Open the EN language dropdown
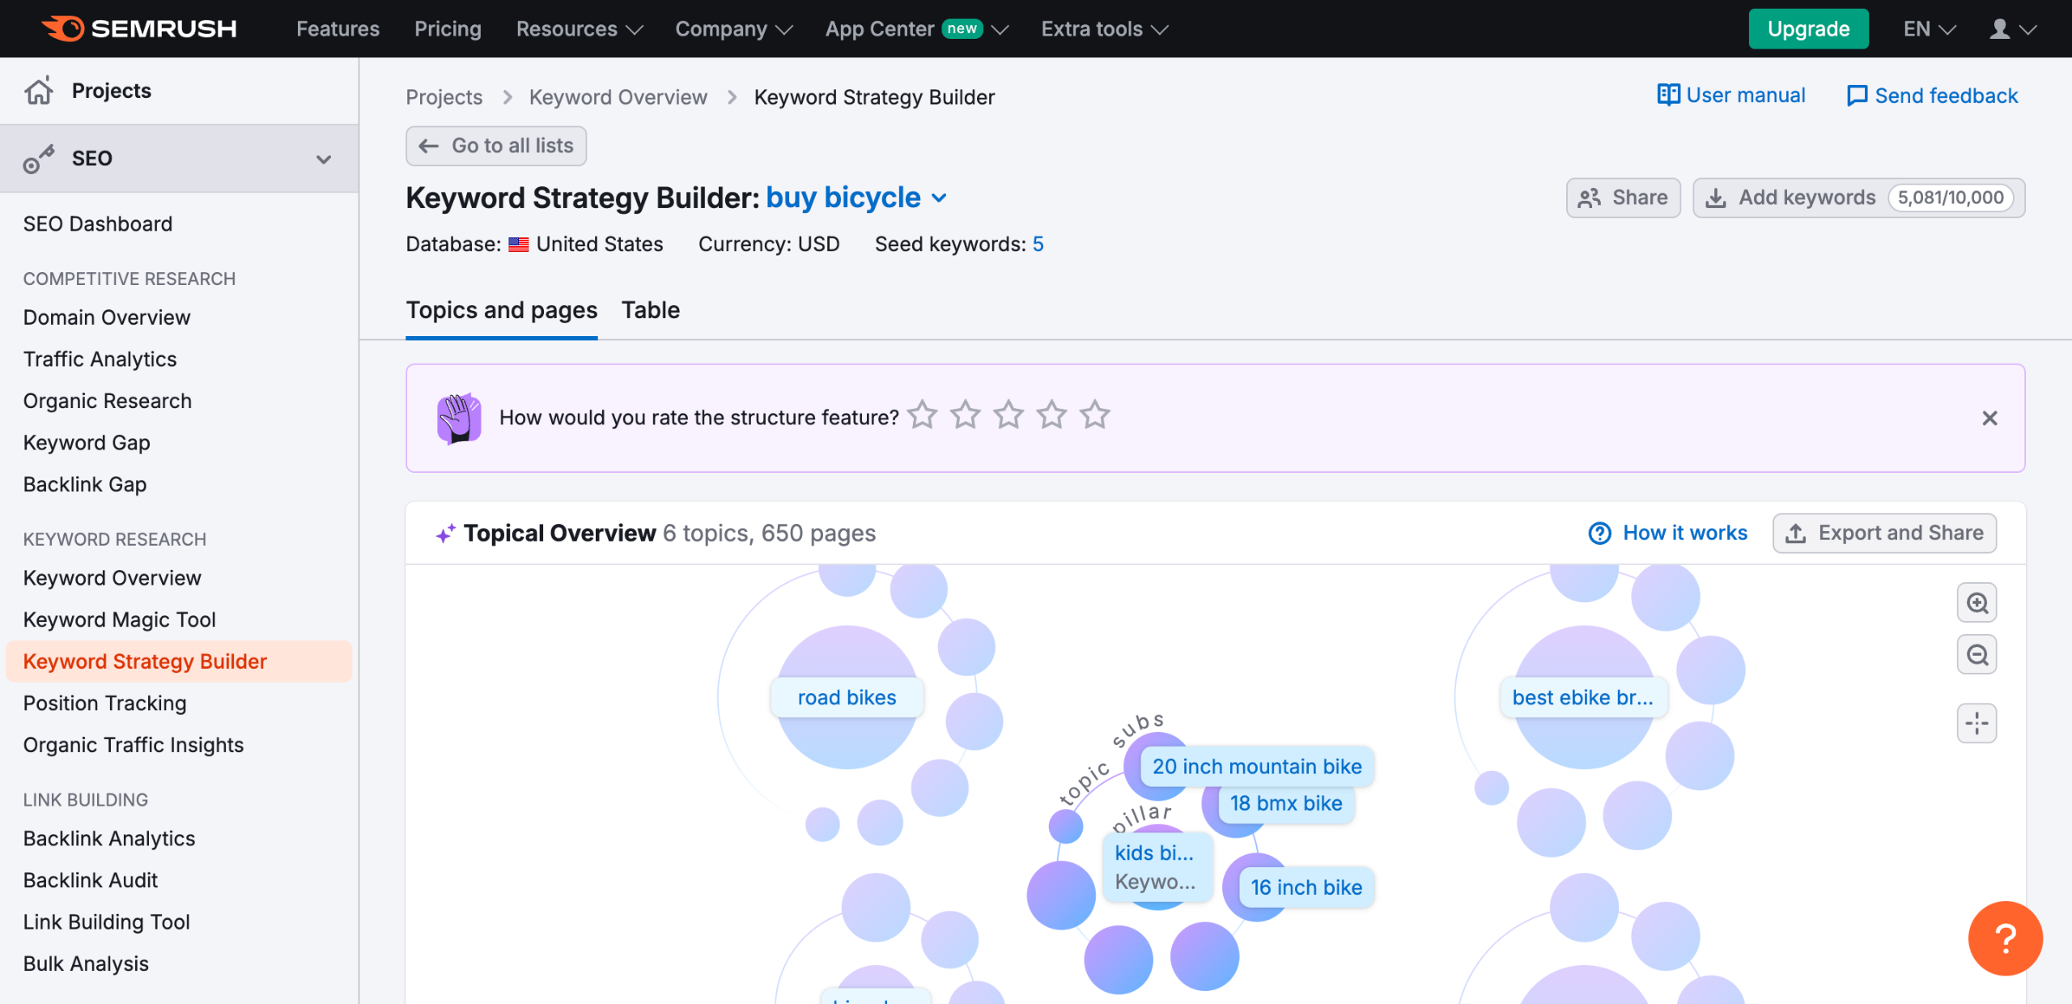This screenshot has width=2072, height=1004. (1929, 29)
